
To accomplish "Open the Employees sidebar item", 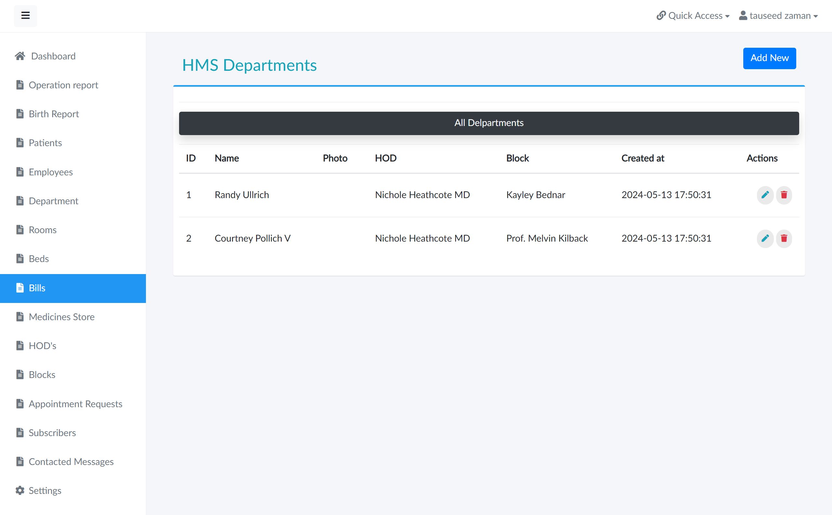I will 51,172.
